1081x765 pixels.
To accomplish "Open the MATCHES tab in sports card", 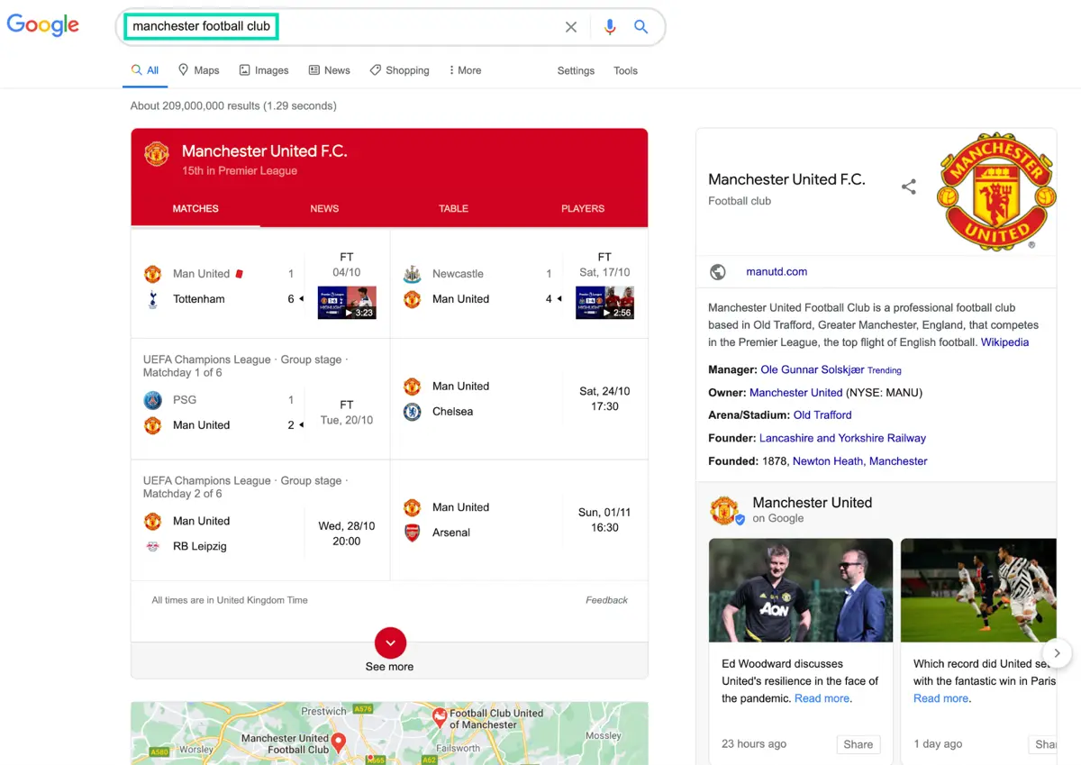I will [195, 208].
